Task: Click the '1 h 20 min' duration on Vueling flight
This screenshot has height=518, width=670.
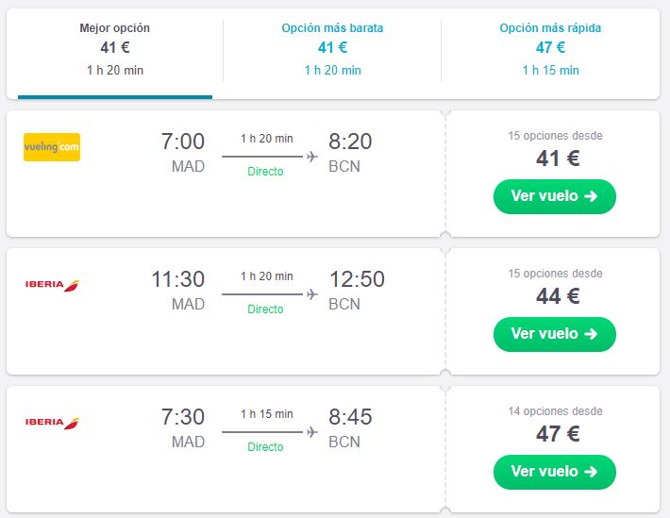Action: tap(266, 139)
